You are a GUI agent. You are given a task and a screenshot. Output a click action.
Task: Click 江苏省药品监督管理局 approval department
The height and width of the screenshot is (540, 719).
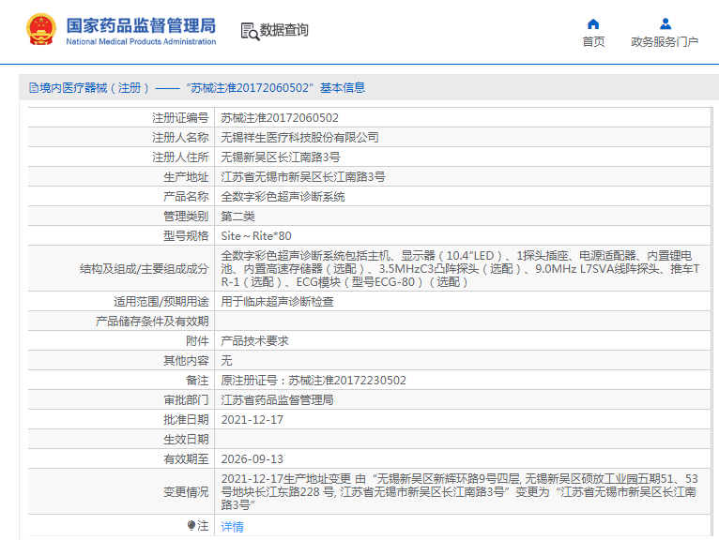coord(278,400)
